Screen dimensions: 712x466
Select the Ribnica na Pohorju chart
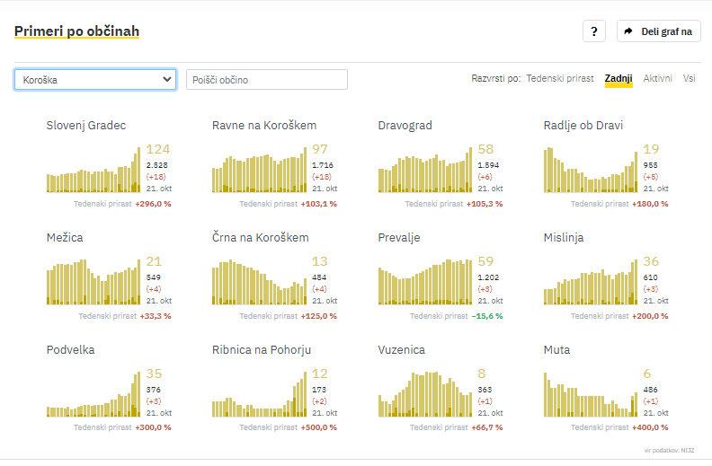pyautogui.click(x=259, y=395)
